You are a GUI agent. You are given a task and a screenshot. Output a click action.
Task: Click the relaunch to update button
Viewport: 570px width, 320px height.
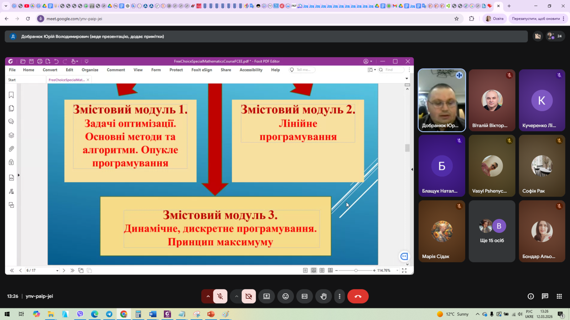coord(535,18)
